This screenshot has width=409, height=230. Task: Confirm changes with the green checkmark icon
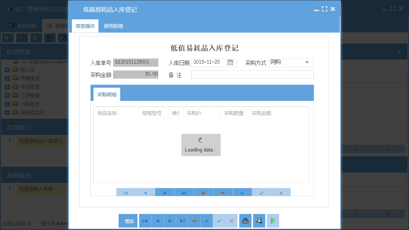pyautogui.click(x=261, y=192)
